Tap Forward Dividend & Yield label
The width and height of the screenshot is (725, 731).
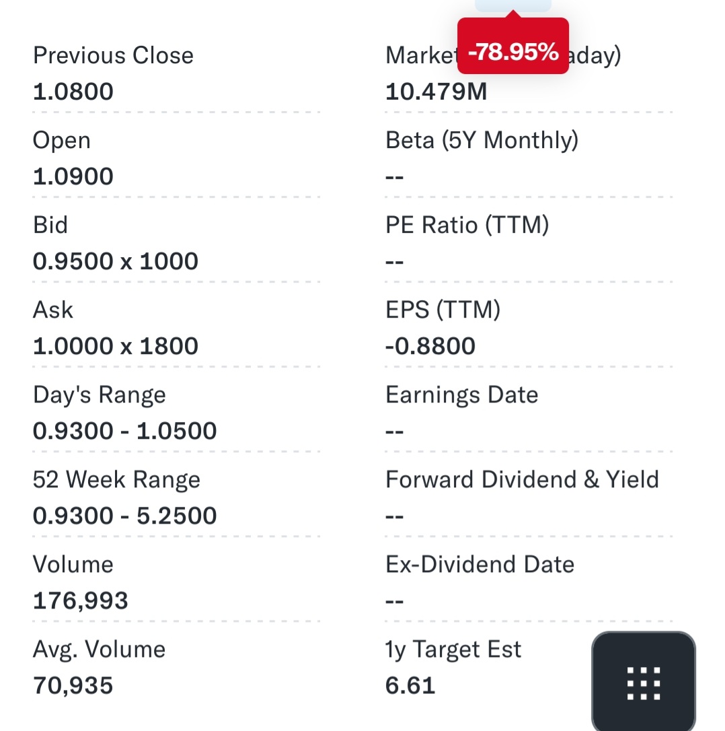click(x=522, y=479)
